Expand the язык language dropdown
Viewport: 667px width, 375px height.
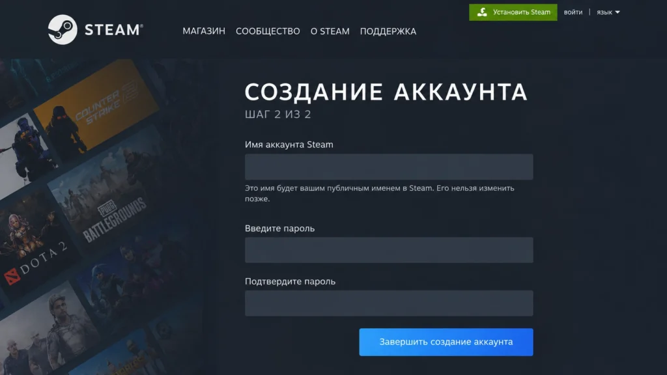coord(608,12)
